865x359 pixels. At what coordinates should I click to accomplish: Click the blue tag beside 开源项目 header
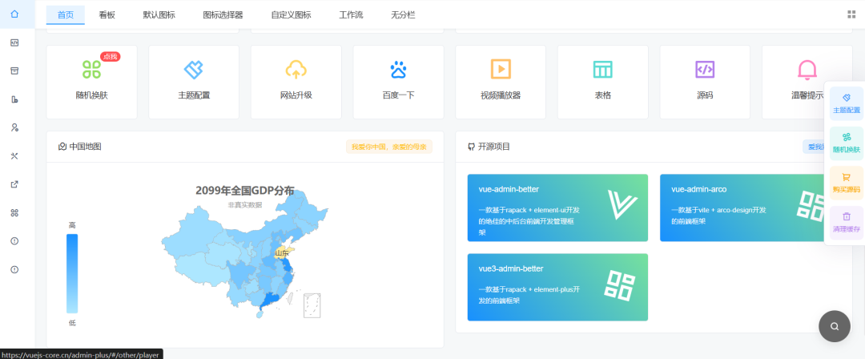814,147
